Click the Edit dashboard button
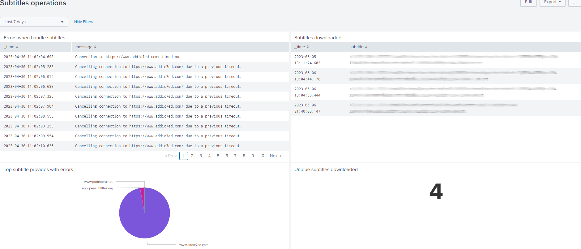Screen dimensions: 581x249 pyautogui.click(x=528, y=2)
